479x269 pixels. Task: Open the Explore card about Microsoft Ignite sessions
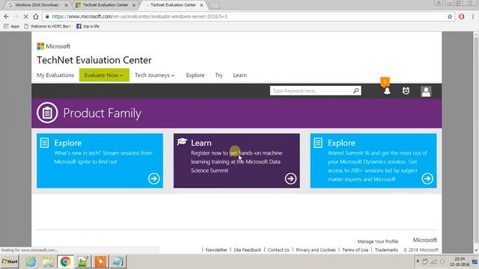coord(100,161)
